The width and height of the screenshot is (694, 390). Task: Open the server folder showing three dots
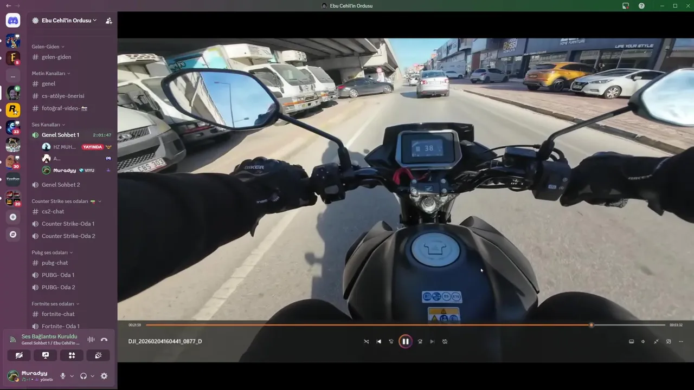coord(13,76)
